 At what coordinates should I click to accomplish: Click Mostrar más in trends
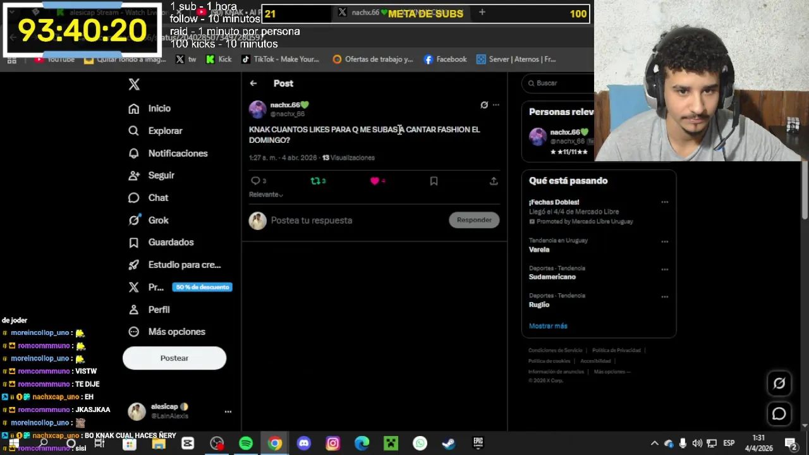548,326
